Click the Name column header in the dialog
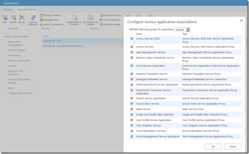The width and height of the screenshot is (249, 154). coord(139,34)
